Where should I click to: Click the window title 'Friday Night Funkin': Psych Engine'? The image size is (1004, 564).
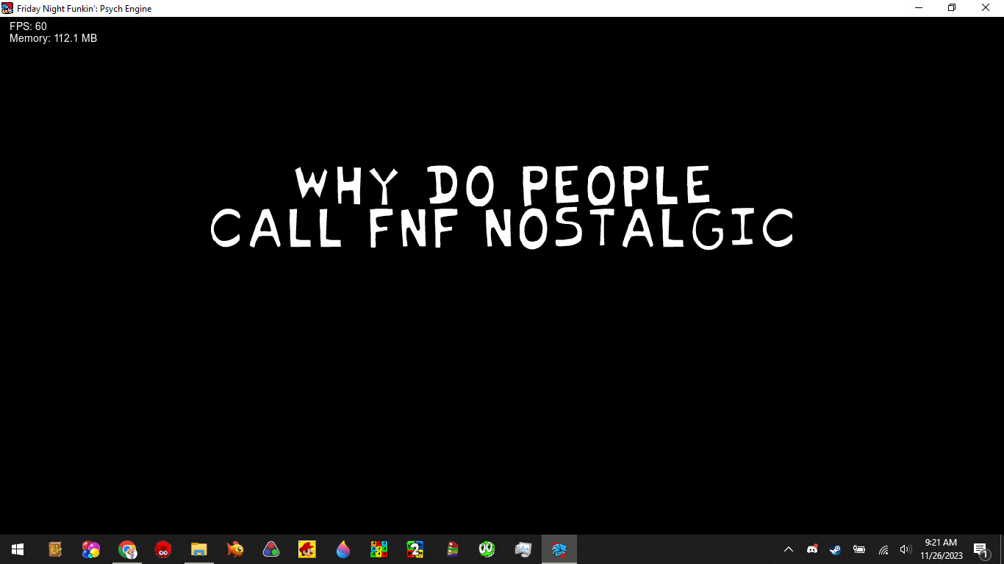point(85,9)
